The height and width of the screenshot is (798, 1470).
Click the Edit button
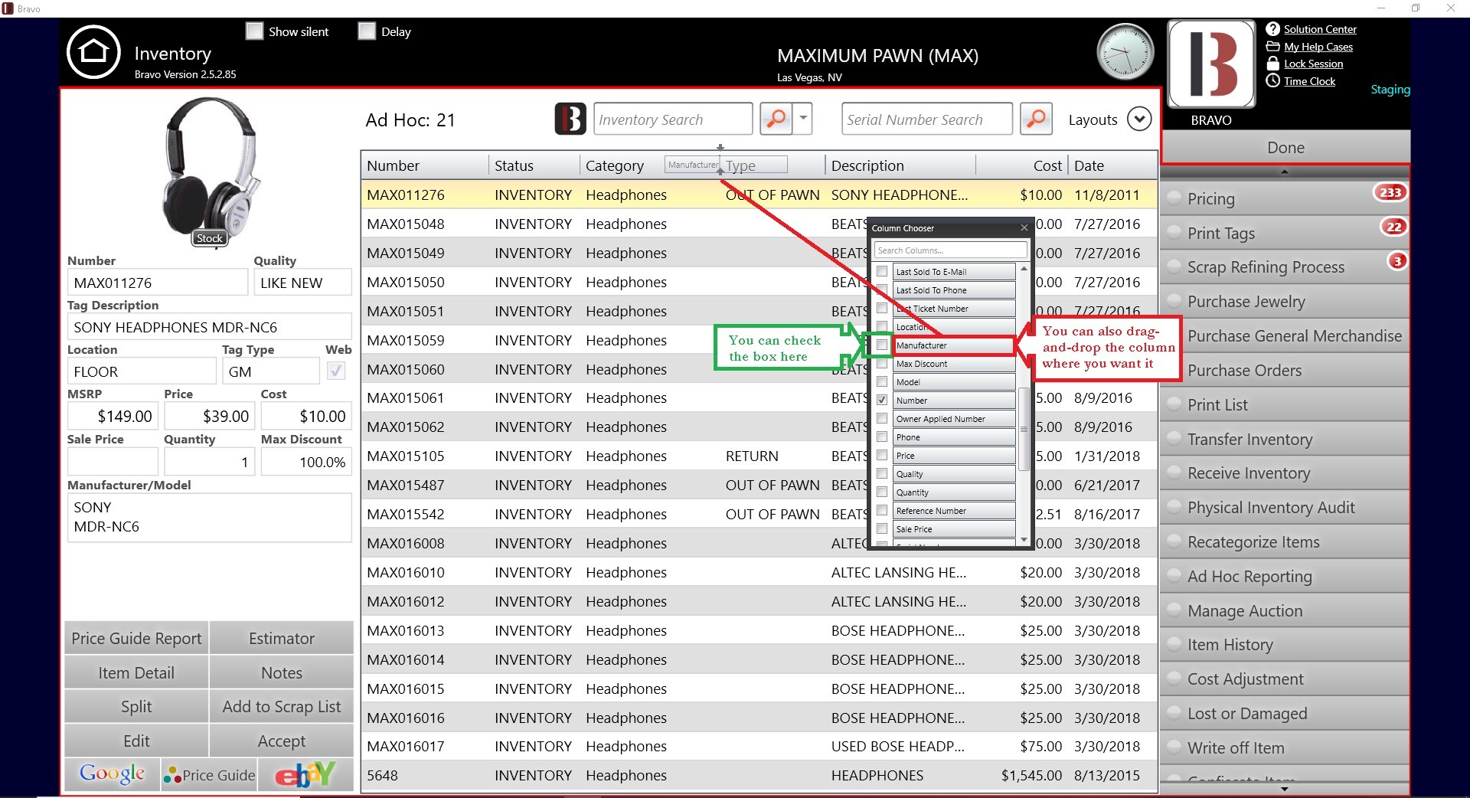tap(136, 741)
